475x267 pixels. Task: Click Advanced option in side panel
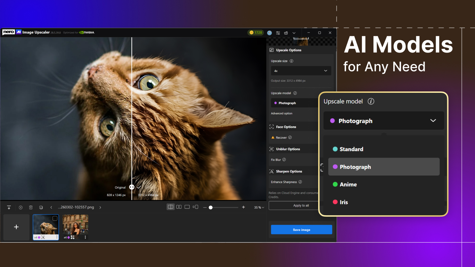282,113
